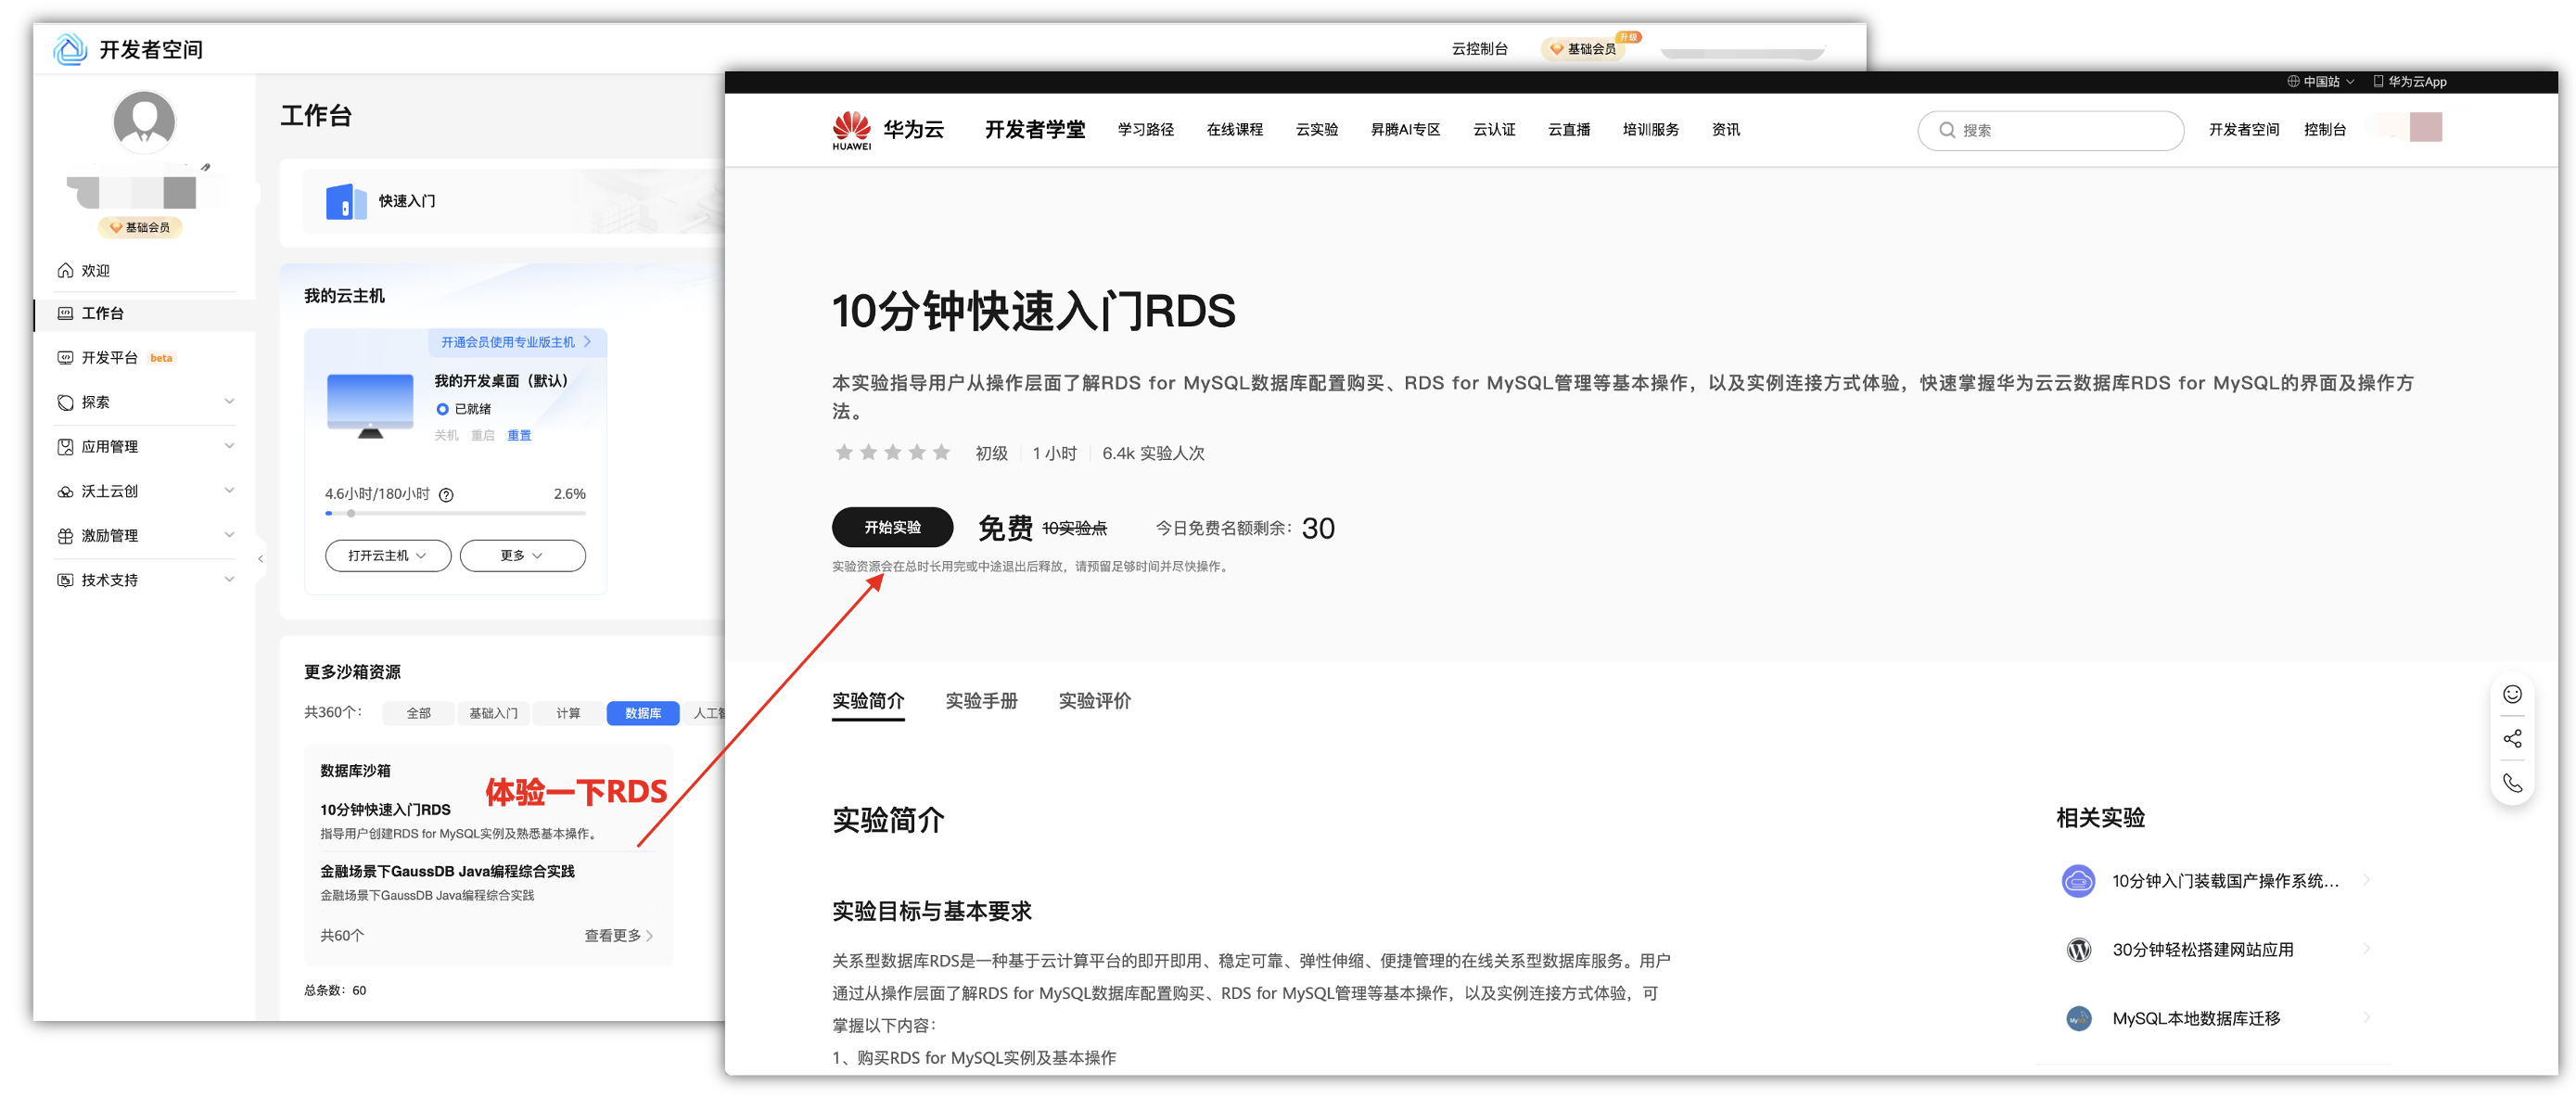The width and height of the screenshot is (2576, 1098).
Task: Open the 云实验 menu
Action: point(1317,130)
